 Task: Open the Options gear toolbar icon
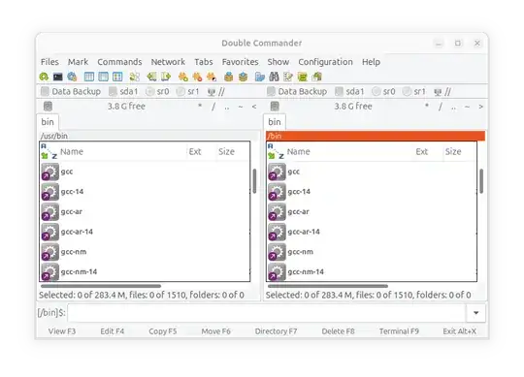click(x=72, y=77)
